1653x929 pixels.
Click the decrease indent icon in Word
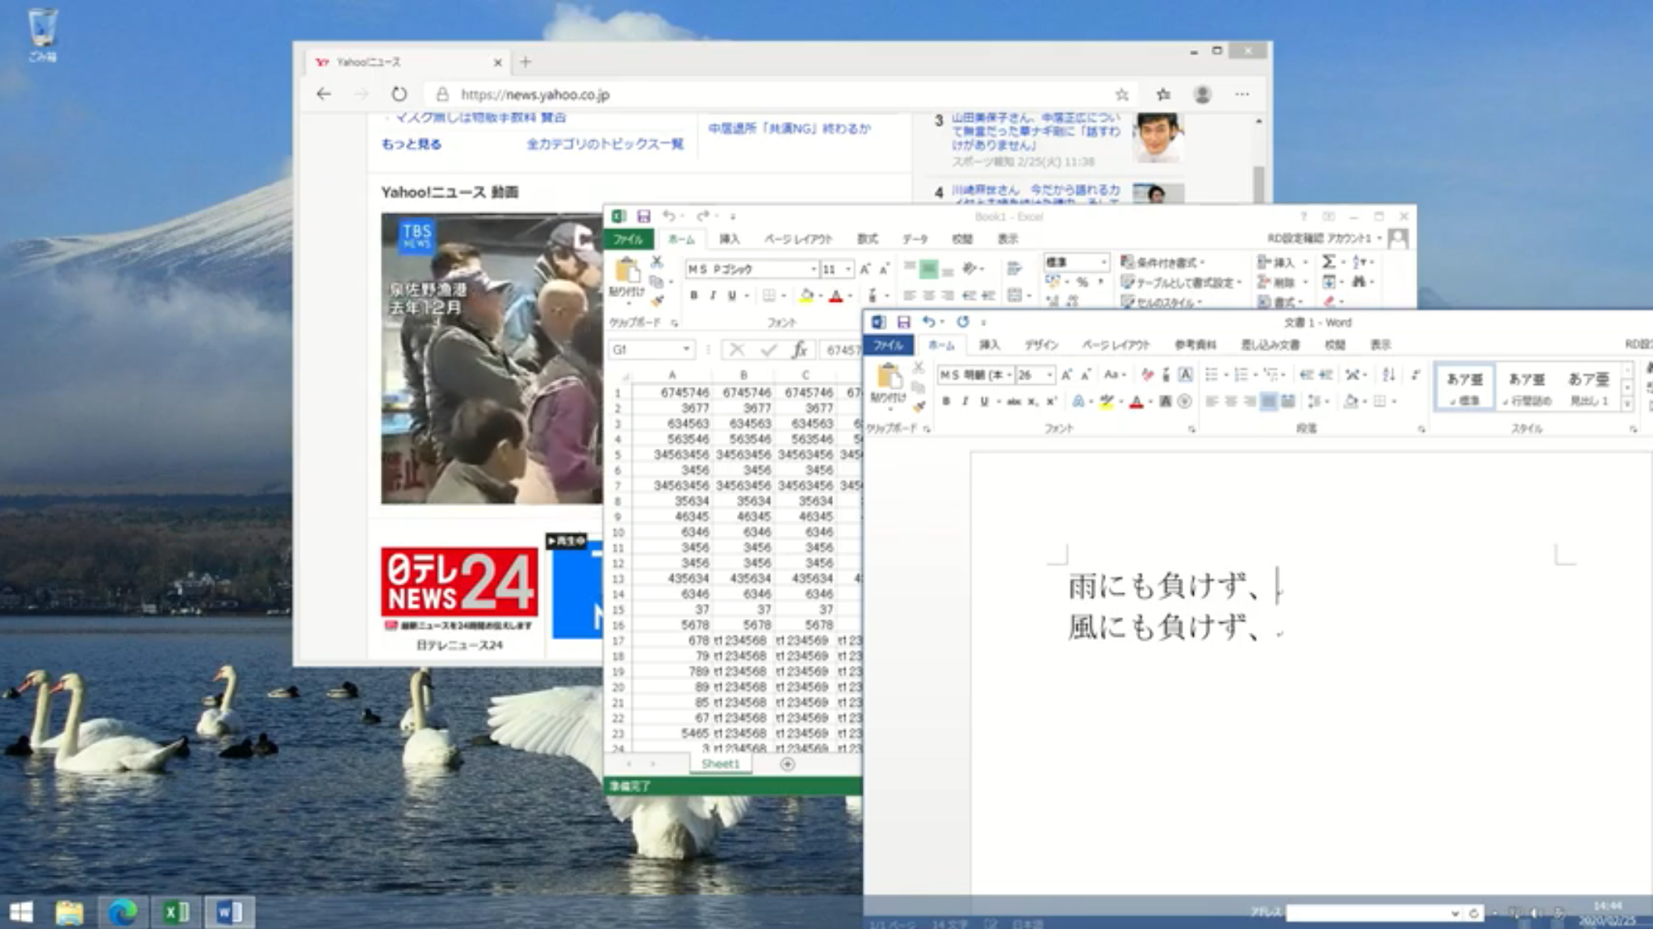(x=1307, y=375)
